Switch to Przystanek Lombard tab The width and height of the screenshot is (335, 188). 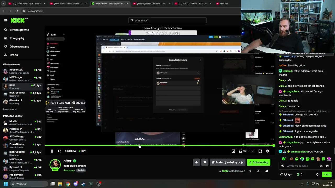pos(152,4)
